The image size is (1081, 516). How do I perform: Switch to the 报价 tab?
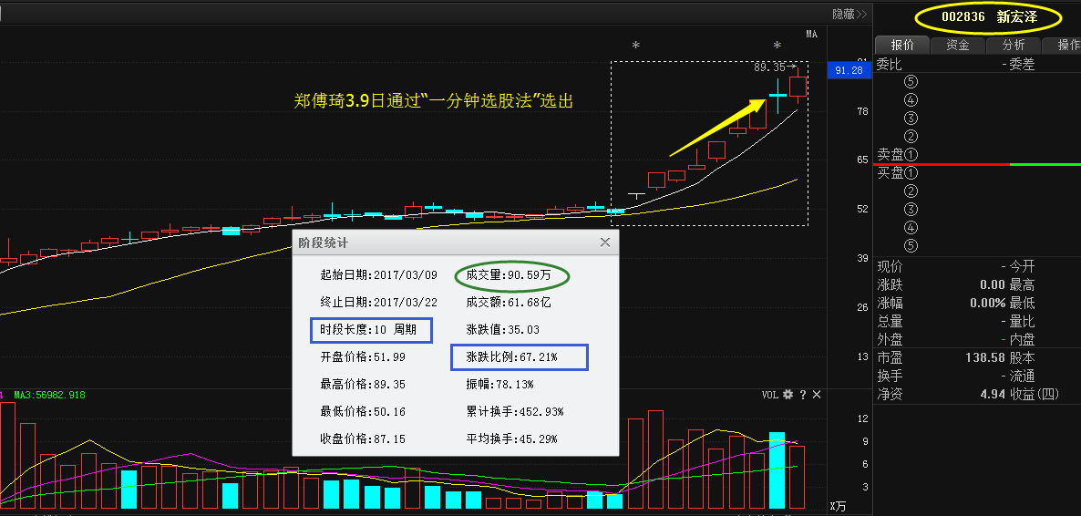point(902,45)
